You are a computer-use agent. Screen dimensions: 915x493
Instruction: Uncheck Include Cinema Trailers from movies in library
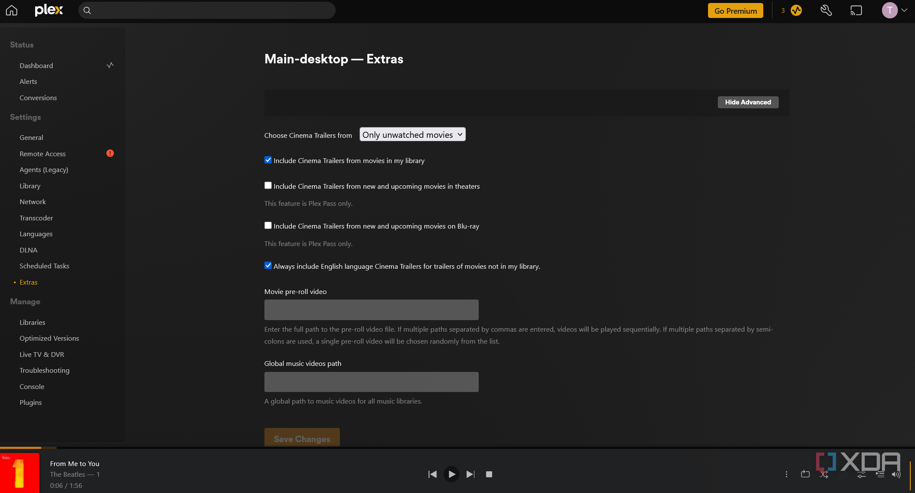point(268,160)
